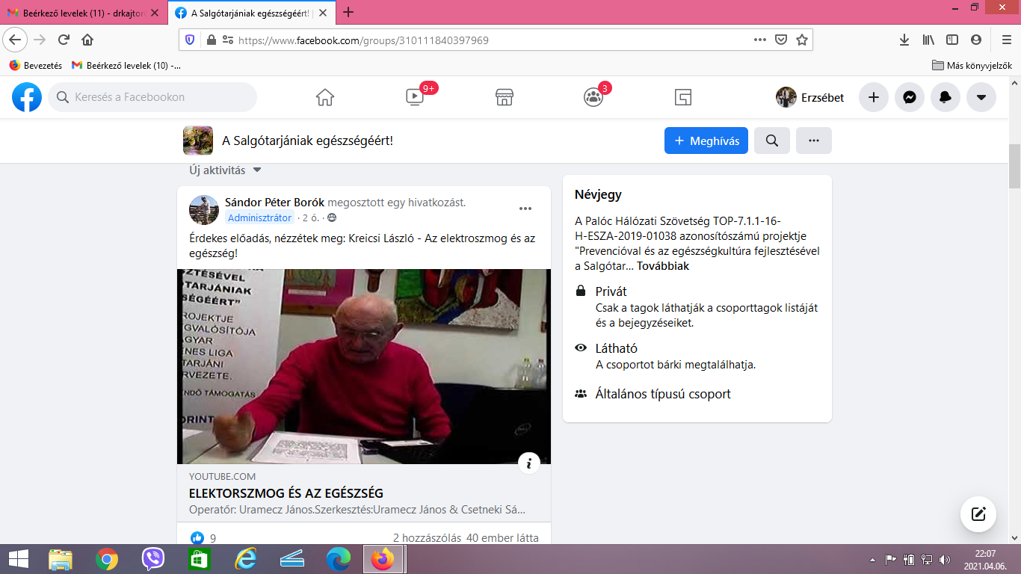Click the link info icon on video
The height and width of the screenshot is (574, 1021).
[x=529, y=463]
